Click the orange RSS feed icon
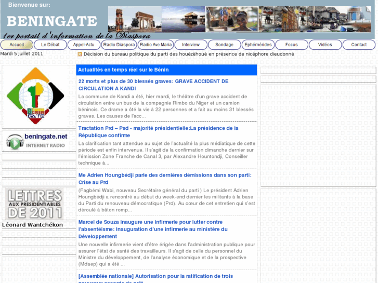The height and width of the screenshot is (283, 378). (x=80, y=54)
